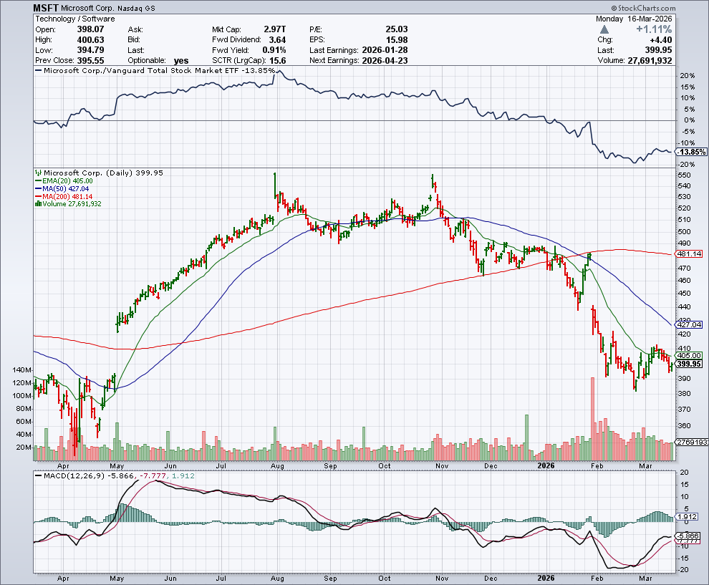Click the Open value 398.07
The width and height of the screenshot is (709, 585).
tap(90, 29)
